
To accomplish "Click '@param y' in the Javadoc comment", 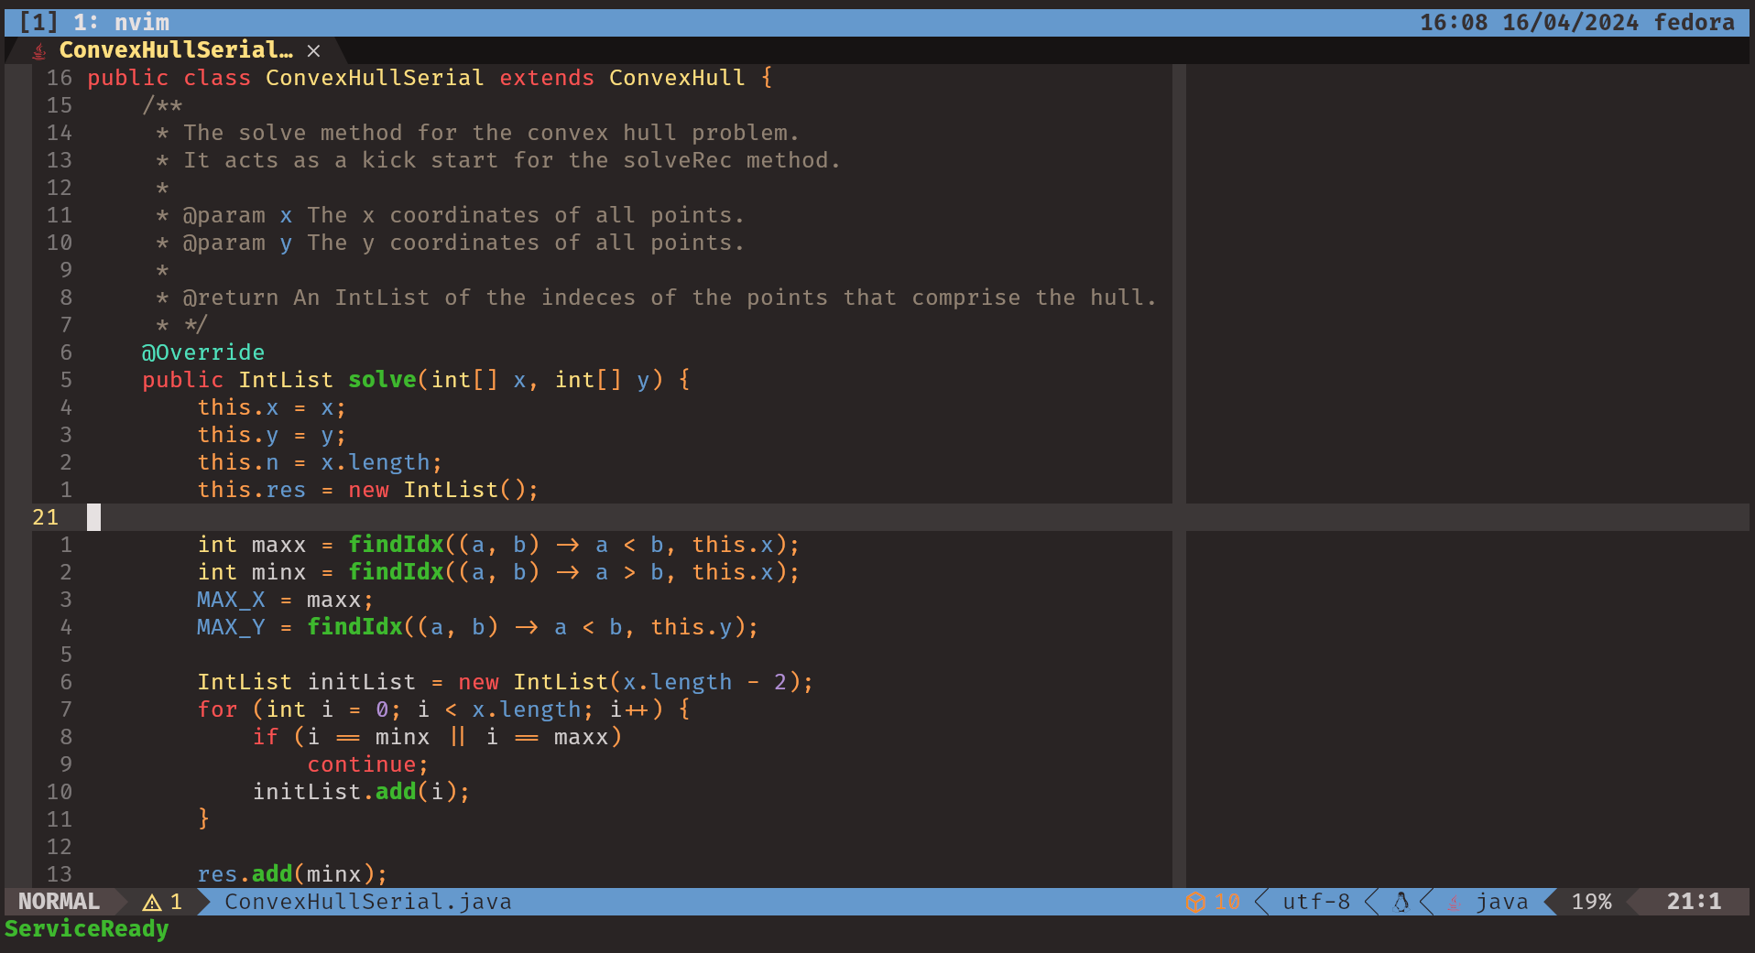I will coord(238,243).
